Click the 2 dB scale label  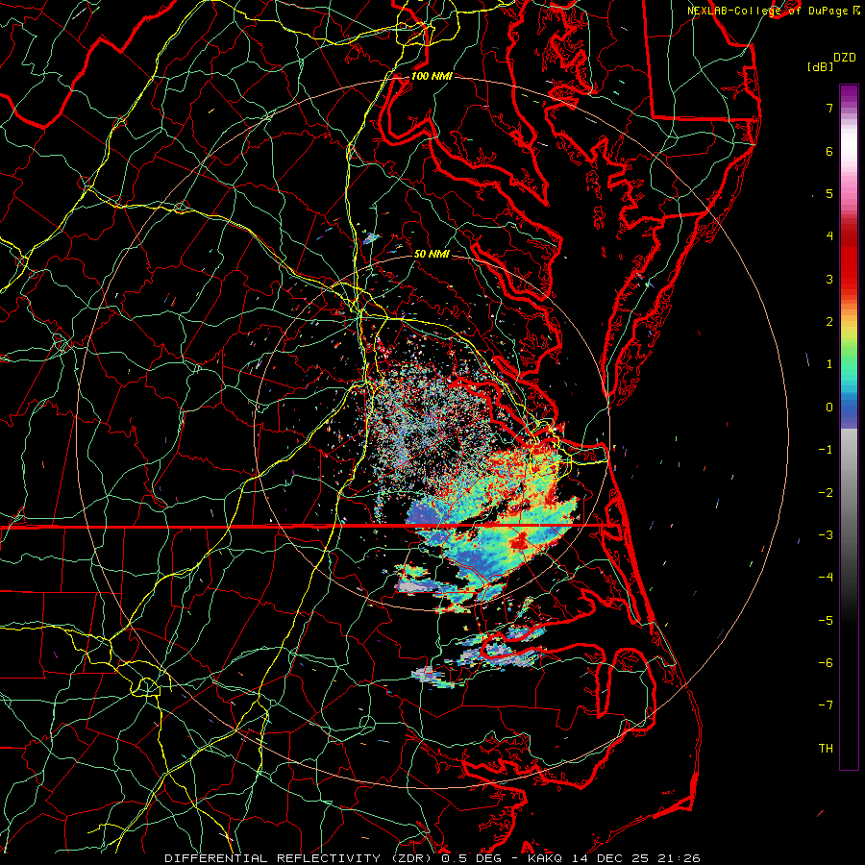[x=829, y=322]
